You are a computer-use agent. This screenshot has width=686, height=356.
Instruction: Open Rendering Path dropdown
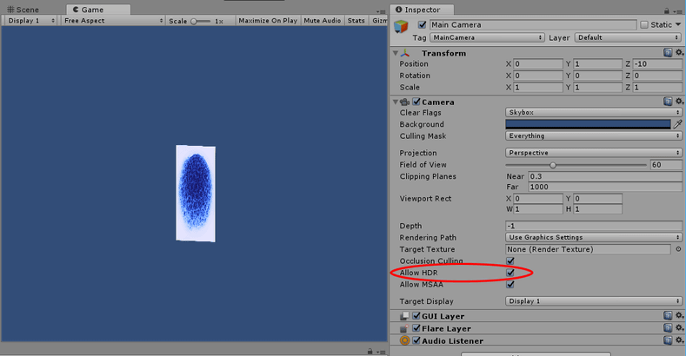coord(594,237)
